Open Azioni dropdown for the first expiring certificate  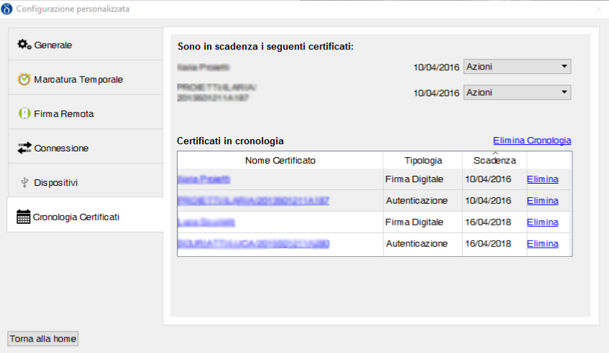pos(517,67)
